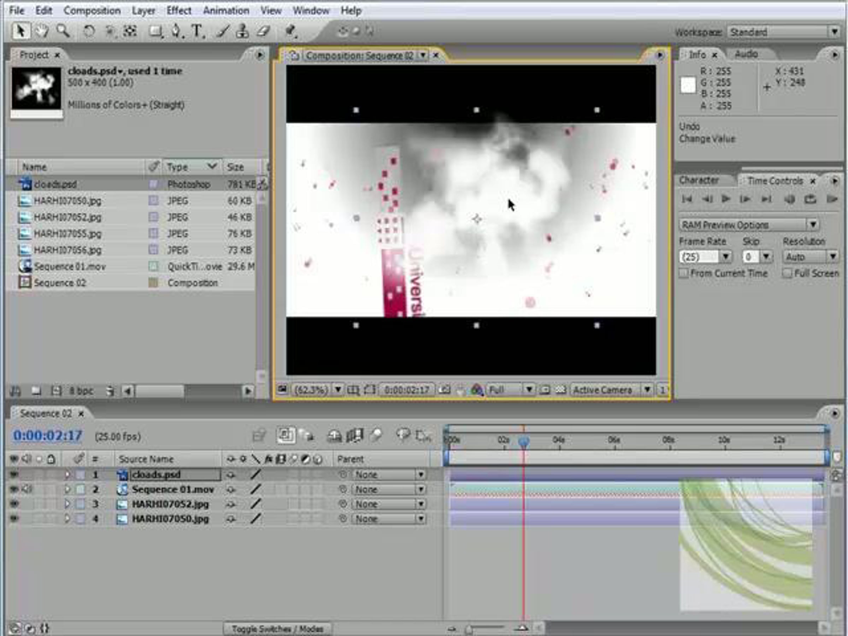The image size is (848, 636).
Task: Select Sequence 01.mov in Project panel
Action: tap(70, 266)
